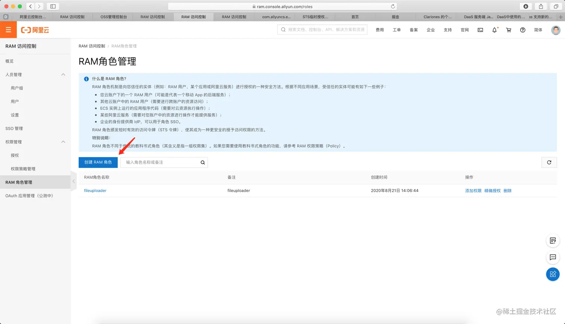Open 费用 in top navigation
The height and width of the screenshot is (324, 565).
(380, 30)
